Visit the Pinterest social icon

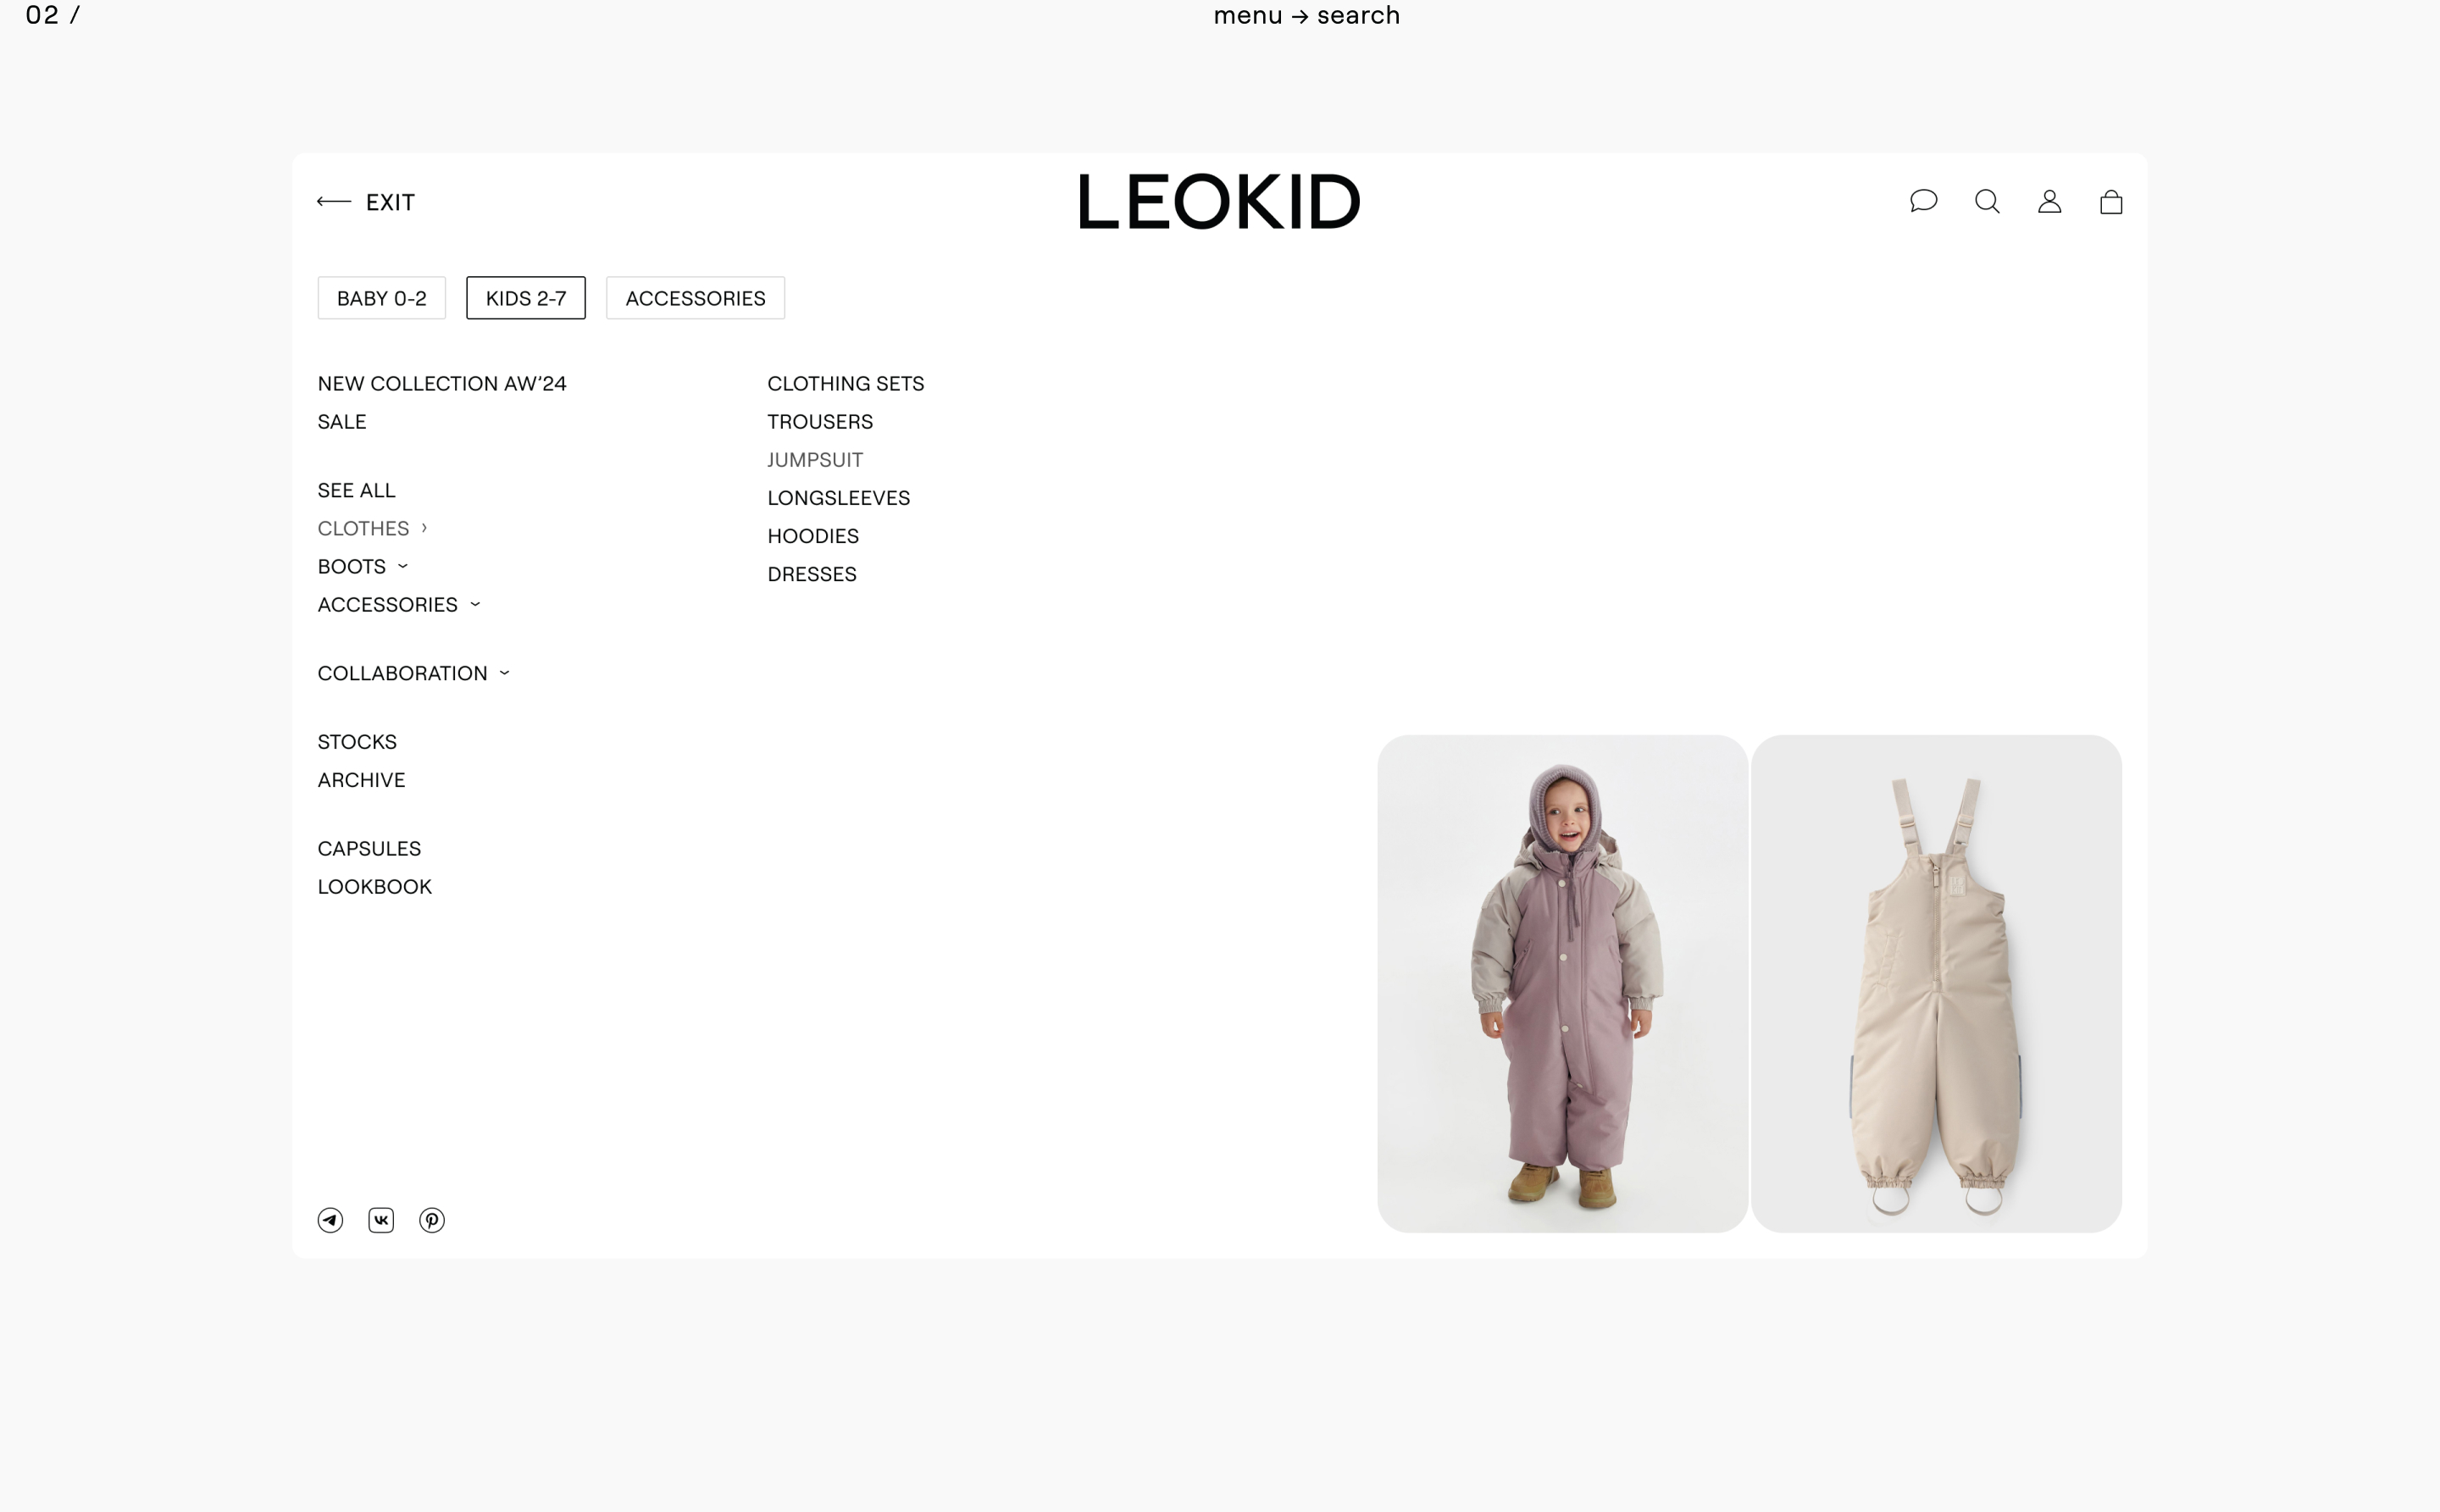[x=432, y=1220]
